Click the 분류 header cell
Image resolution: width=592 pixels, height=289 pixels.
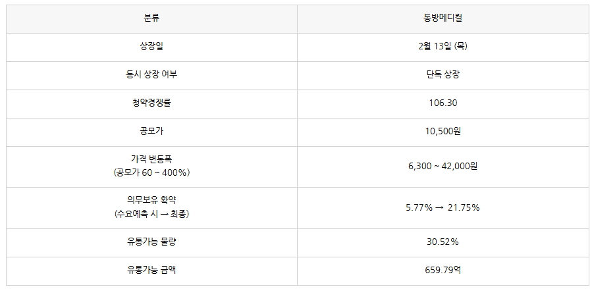click(151, 19)
